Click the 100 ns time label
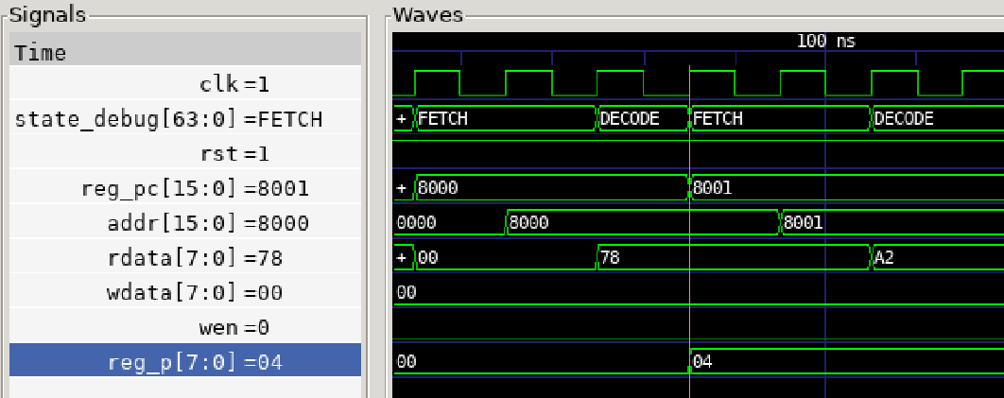Viewport: 1004px width, 398px height. pos(826,42)
